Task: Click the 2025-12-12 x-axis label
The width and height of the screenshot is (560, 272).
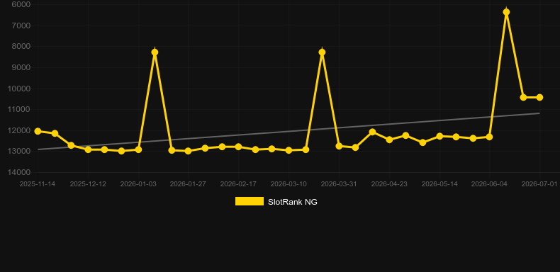Action: pos(88,184)
